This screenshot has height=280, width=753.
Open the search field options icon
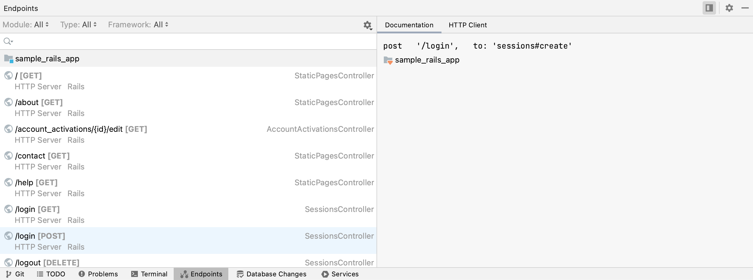[8, 41]
